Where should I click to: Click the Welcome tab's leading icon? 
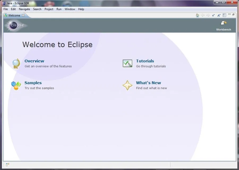point(6,15)
